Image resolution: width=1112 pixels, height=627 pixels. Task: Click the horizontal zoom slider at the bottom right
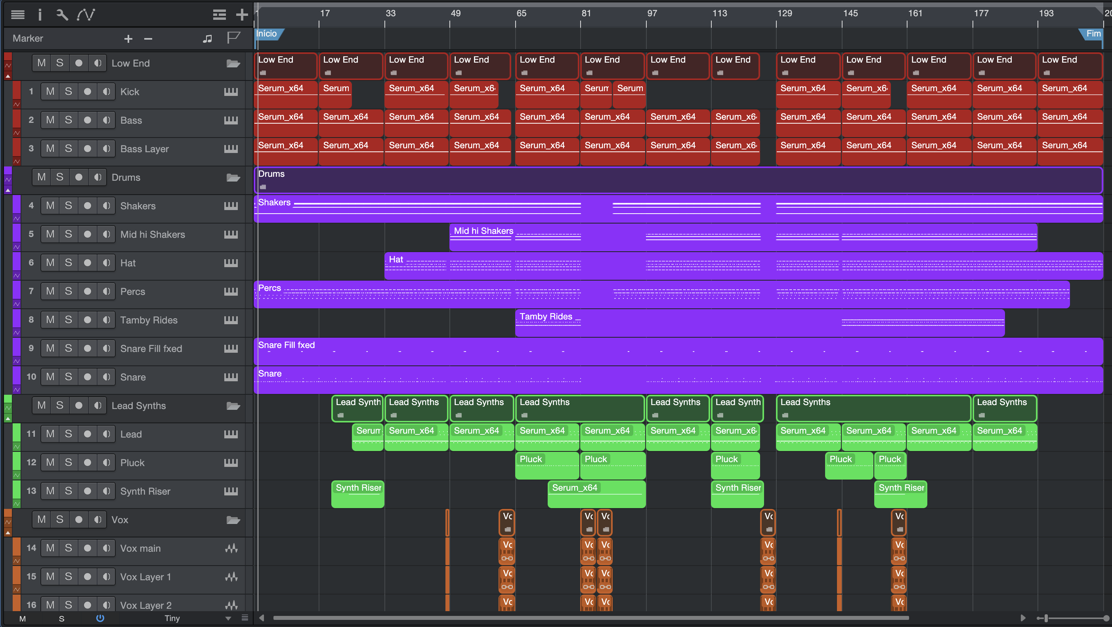click(1046, 618)
